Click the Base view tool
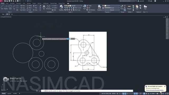This screenshot has height=95, width=169. pyautogui.click(x=145, y=7)
